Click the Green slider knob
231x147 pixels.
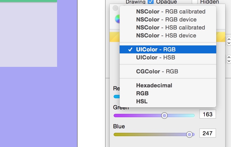(164, 116)
